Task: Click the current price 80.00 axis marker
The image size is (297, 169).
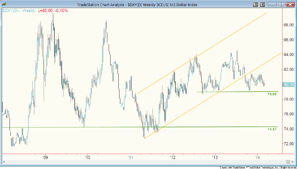Action: pos(288,84)
